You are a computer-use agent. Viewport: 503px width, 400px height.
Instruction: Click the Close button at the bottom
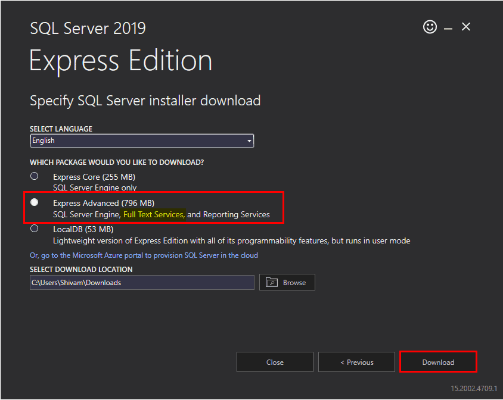[275, 362]
